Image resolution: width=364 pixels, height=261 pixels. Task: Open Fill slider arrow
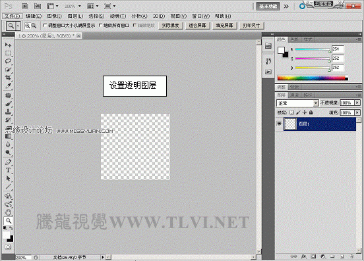[x=357, y=112]
